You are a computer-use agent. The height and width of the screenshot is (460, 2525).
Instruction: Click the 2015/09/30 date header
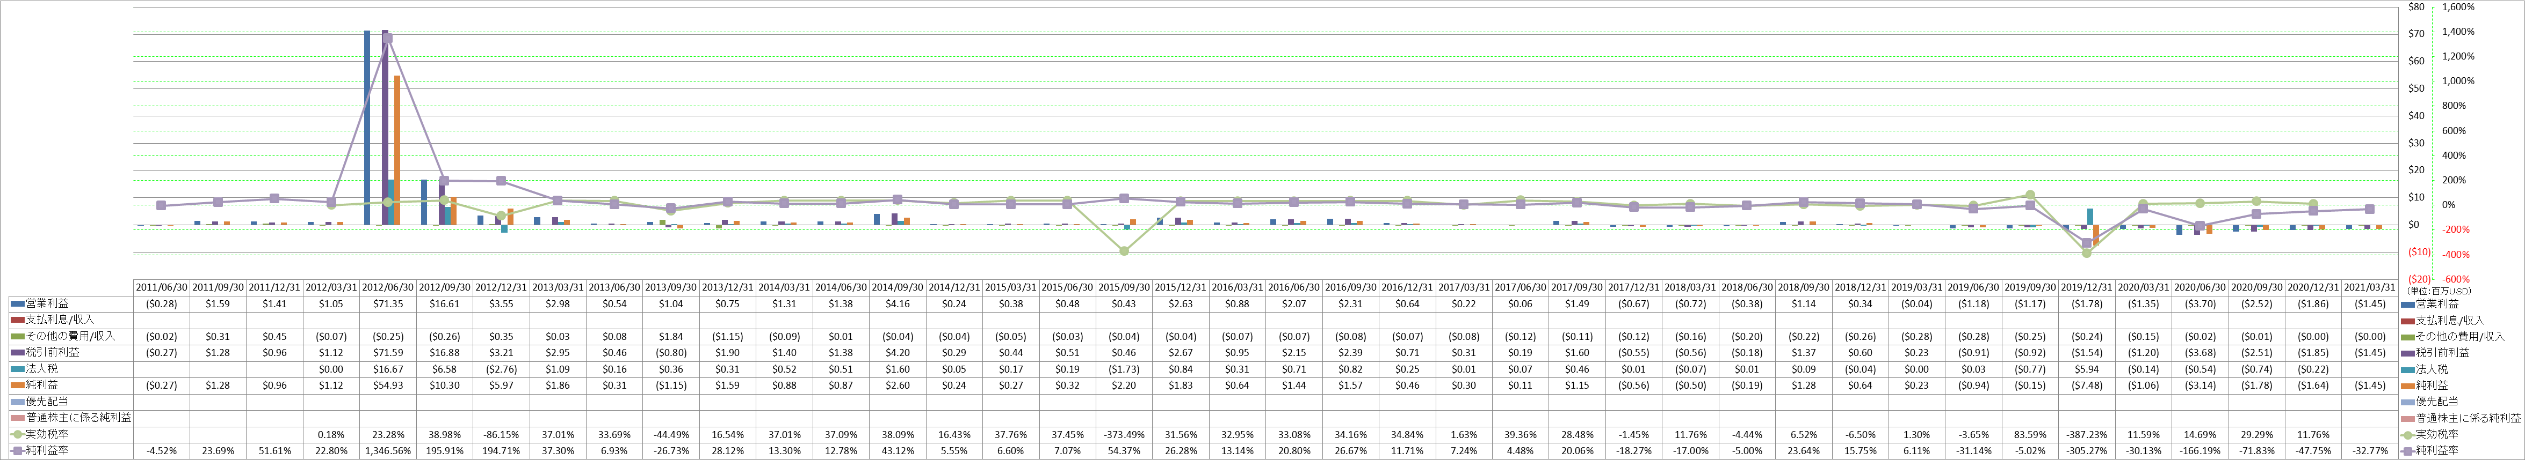coord(1123,288)
